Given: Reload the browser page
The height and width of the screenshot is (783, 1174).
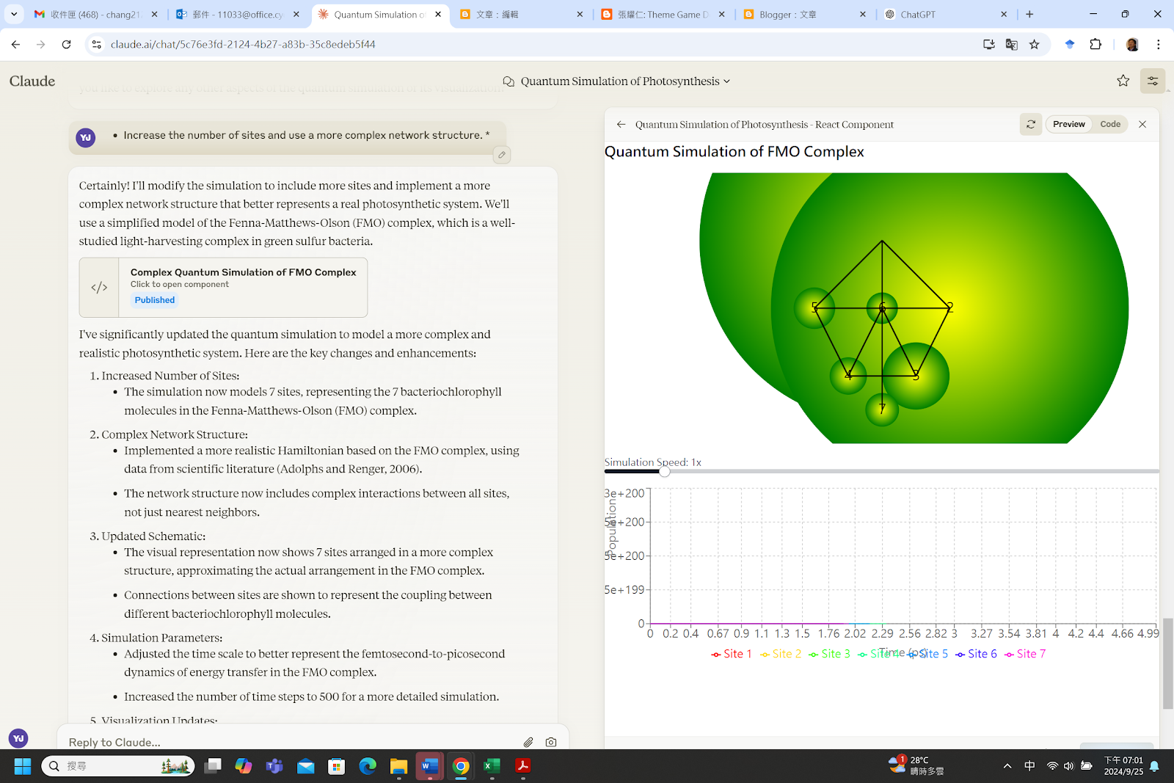Looking at the screenshot, I should point(66,45).
